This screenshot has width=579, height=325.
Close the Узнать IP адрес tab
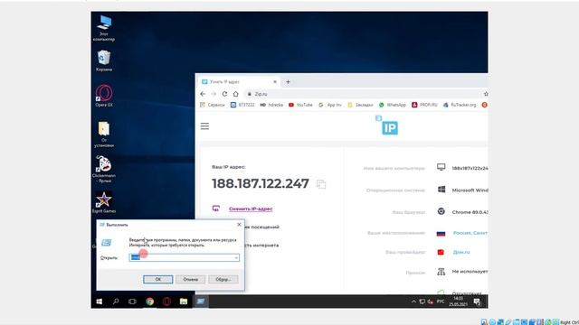coord(275,82)
